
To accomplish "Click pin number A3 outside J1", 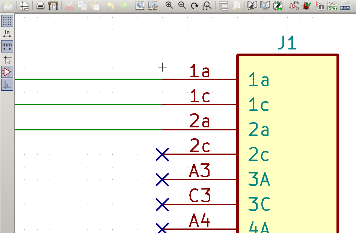I will [199, 170].
